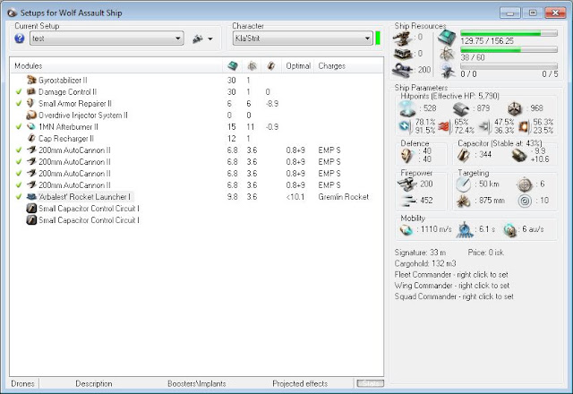Click the CPU usage bar 129.75 / 156.25
Viewport: 573px width, 394px height.
tap(509, 33)
